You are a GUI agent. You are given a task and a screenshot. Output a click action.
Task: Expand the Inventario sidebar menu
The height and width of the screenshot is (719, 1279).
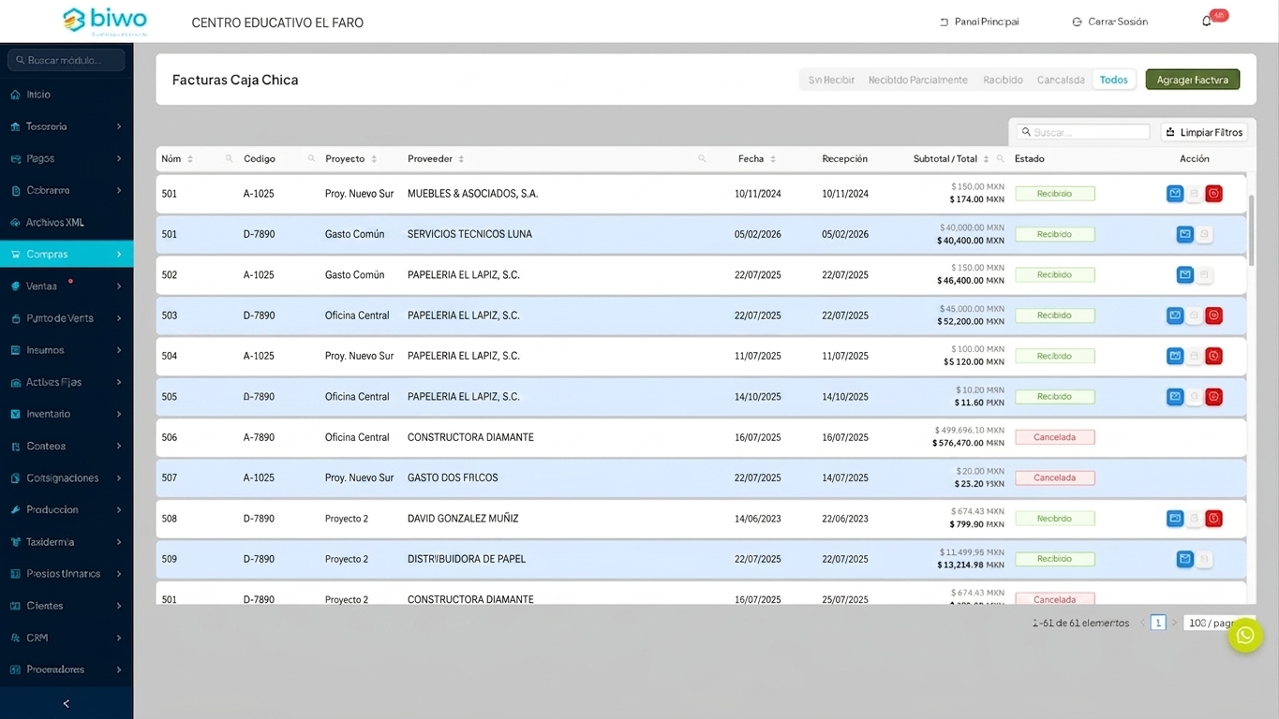[x=67, y=414]
